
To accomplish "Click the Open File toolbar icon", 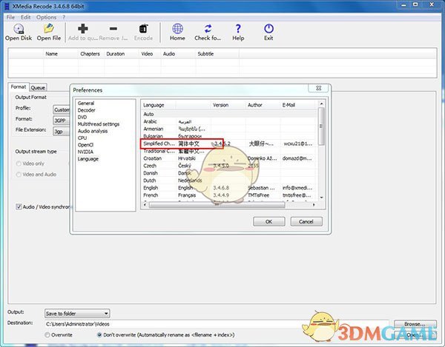I will (x=49, y=29).
